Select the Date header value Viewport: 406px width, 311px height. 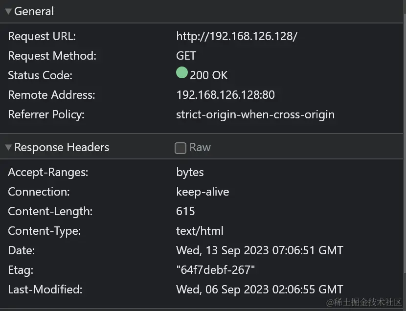260,250
